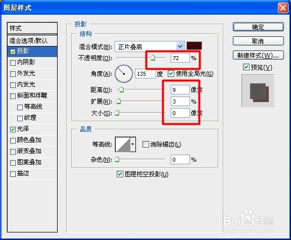Screen dimensions: 291x240
Task: Enable the 描边 checkbox
Action: tap(13, 174)
